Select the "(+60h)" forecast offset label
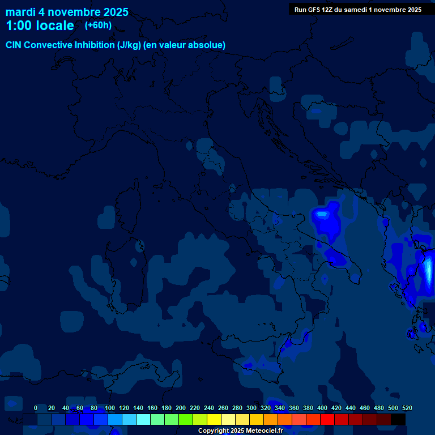435x435 pixels. pos(98,25)
